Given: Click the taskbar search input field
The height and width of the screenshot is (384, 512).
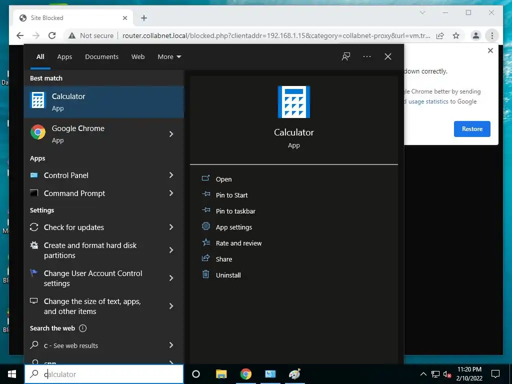Looking at the screenshot, I should coord(104,374).
